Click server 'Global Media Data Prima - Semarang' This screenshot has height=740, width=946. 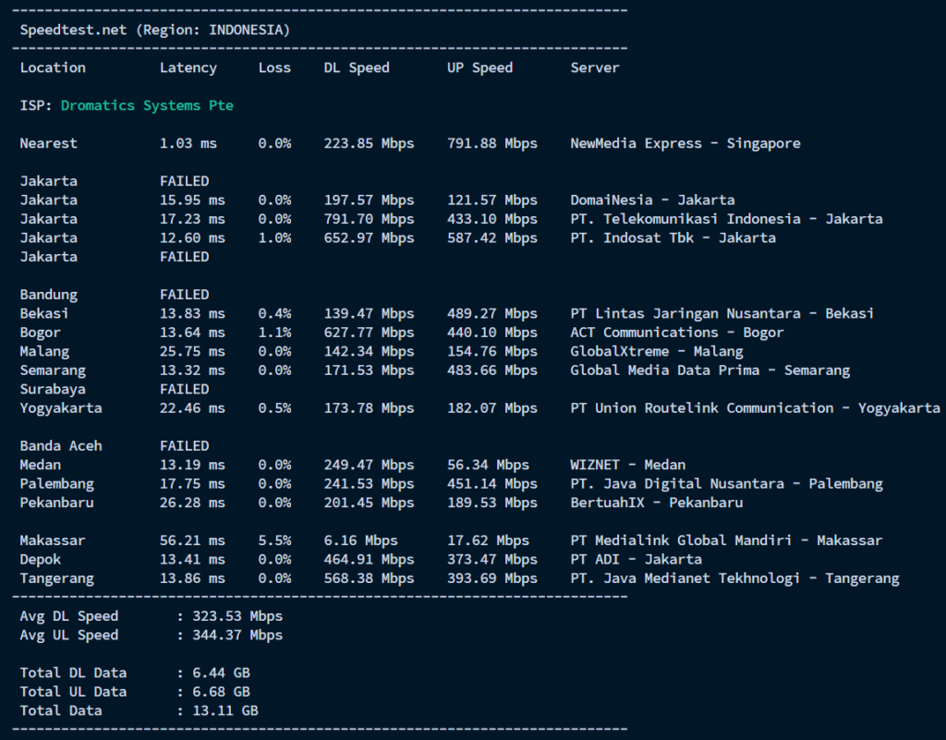pyautogui.click(x=710, y=370)
